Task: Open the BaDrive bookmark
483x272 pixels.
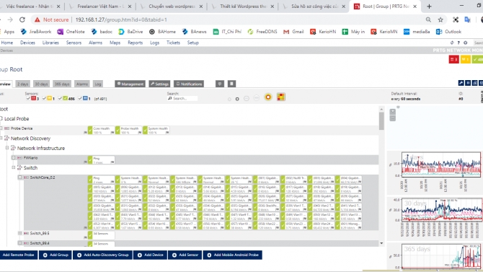Action: (131, 32)
